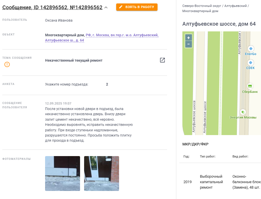The width and height of the screenshot is (261, 199).
Task: Click the user message body text
Action: [x=89, y=125]
